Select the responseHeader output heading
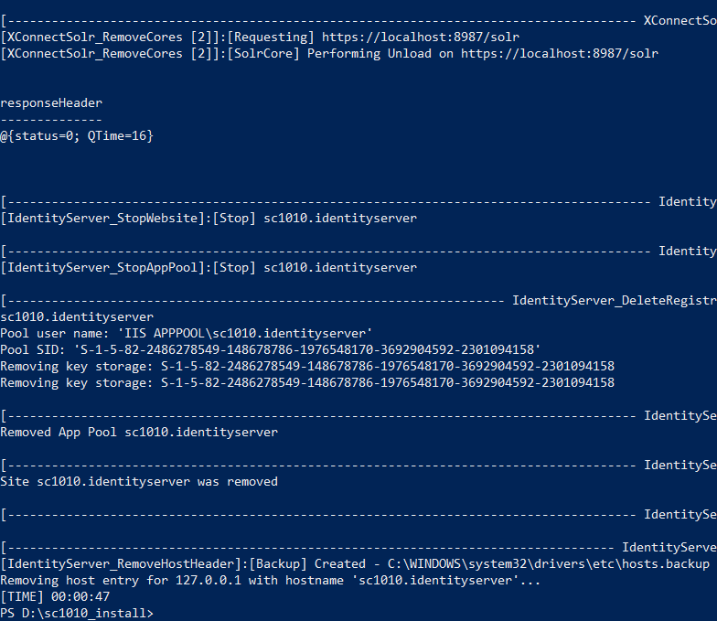The image size is (717, 621). (51, 102)
